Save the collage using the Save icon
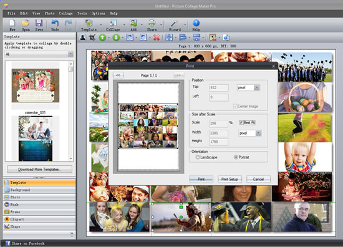343x247 pixels. click(x=39, y=23)
